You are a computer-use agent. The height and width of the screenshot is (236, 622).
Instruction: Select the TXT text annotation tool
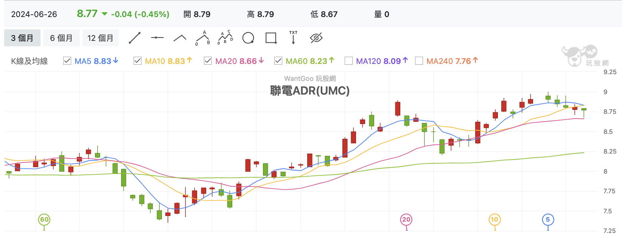(293, 38)
